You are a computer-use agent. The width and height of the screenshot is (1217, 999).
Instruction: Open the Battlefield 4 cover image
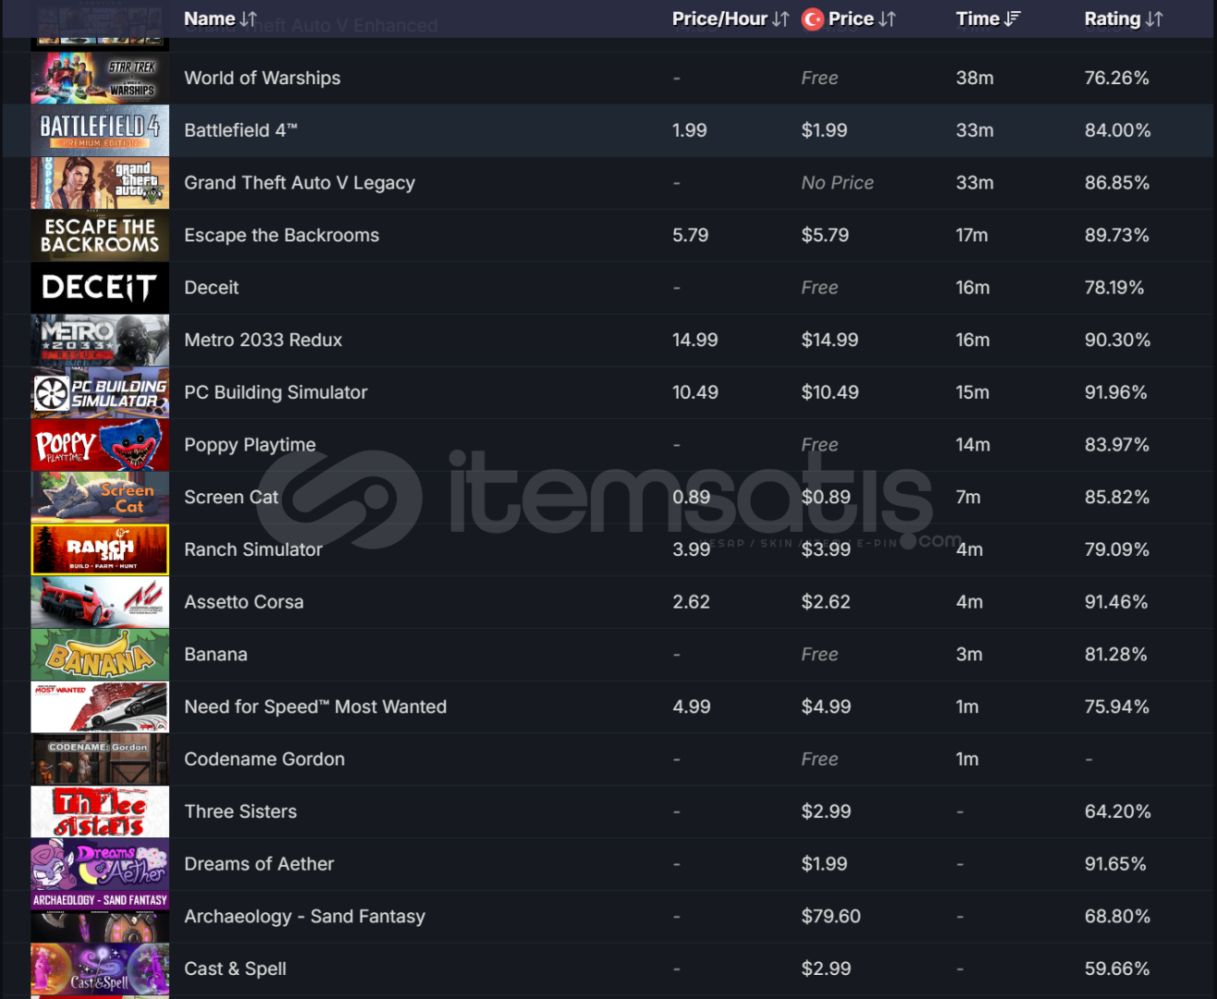point(100,130)
